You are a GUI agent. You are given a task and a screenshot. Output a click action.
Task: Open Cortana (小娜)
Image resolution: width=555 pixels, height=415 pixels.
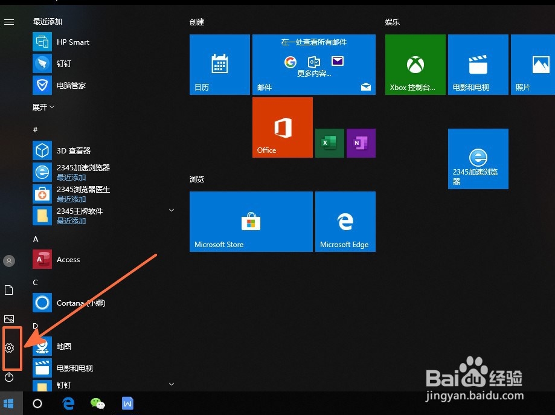103,303
